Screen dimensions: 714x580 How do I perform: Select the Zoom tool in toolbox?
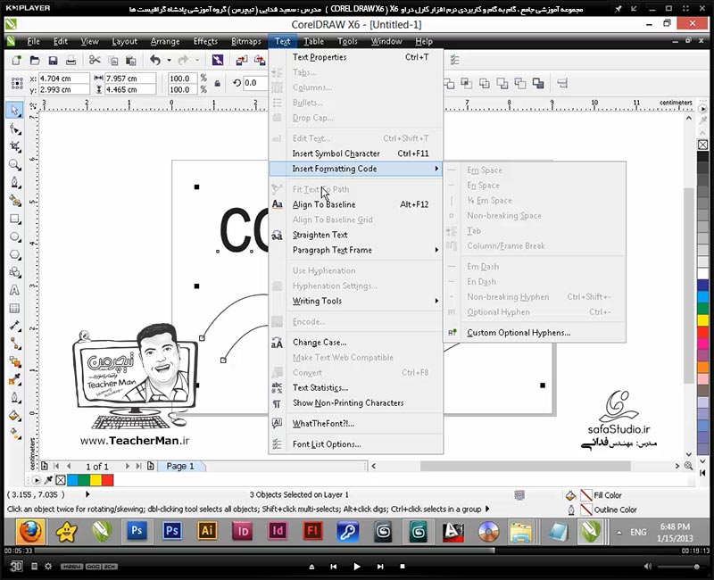tap(15, 164)
